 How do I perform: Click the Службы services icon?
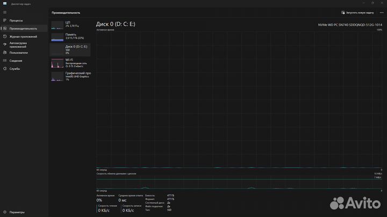click(x=5, y=69)
